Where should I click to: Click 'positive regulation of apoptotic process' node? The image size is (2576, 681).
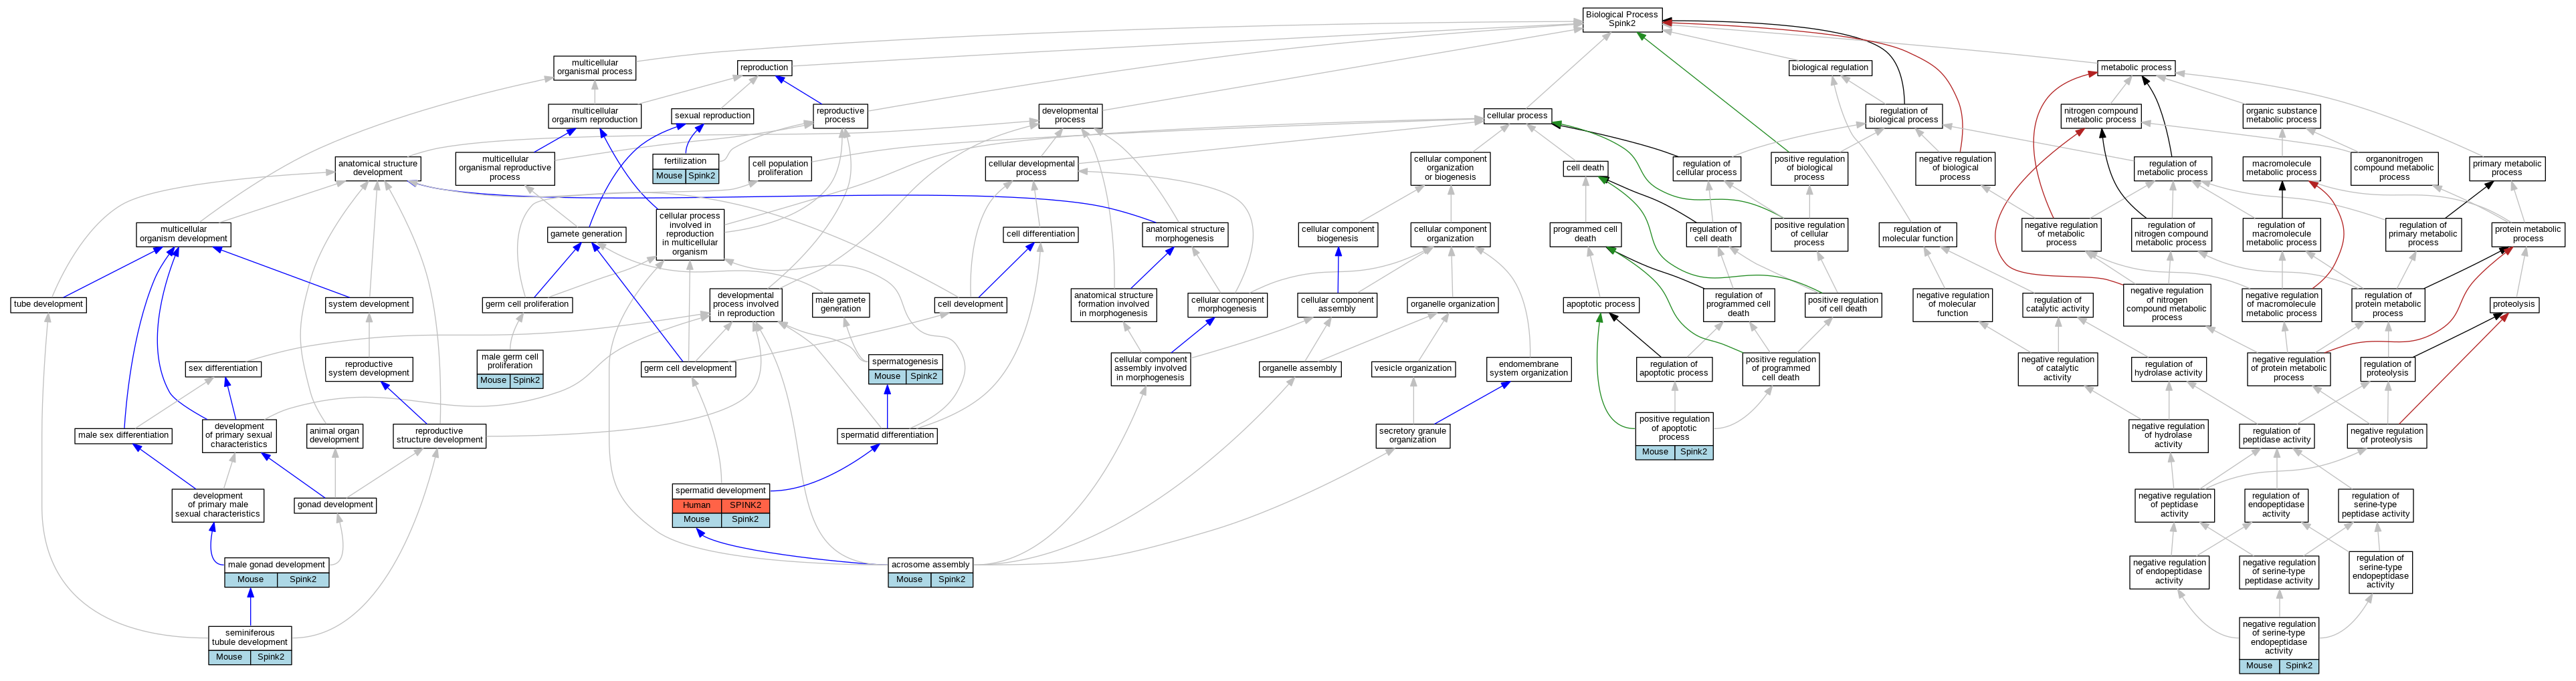(1674, 428)
